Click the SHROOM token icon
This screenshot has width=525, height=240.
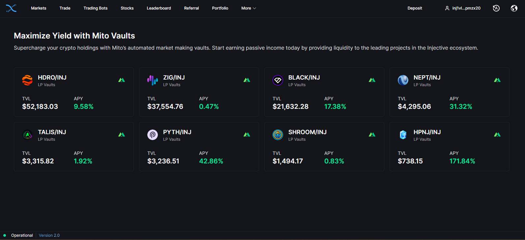tap(278, 135)
